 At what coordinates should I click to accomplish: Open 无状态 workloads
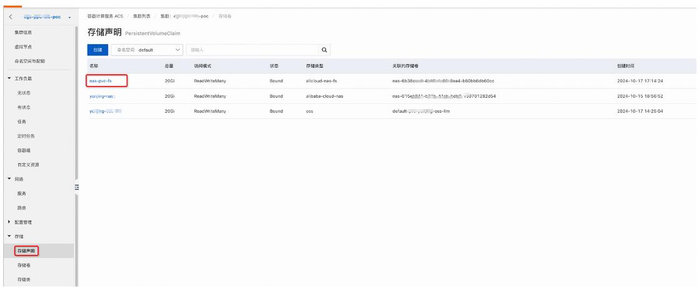[x=24, y=93]
